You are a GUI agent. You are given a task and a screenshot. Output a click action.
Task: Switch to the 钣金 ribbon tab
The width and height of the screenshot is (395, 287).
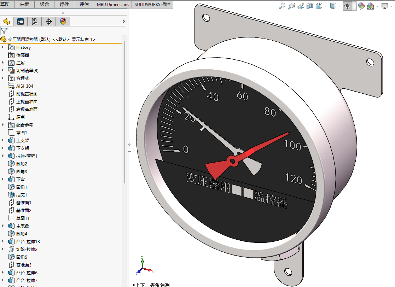tap(45, 4)
